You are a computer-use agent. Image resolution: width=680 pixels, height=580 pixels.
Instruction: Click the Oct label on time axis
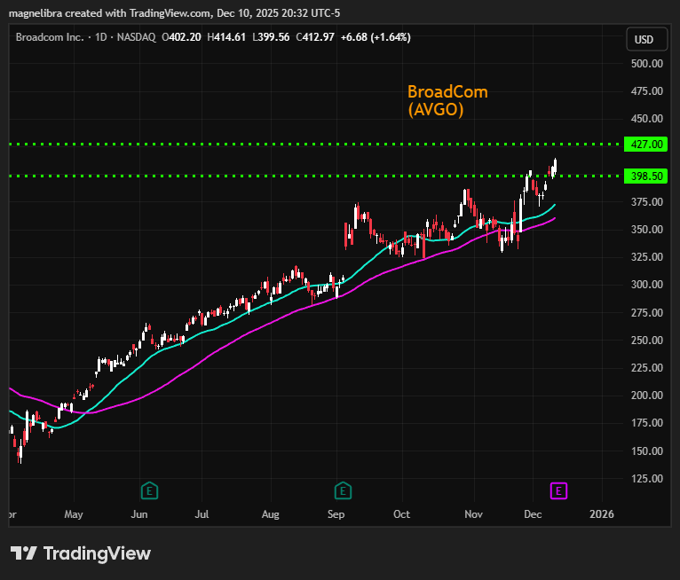(x=401, y=514)
